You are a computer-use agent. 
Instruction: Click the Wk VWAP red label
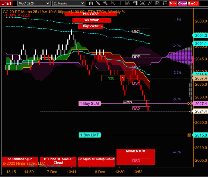[x=92, y=20]
